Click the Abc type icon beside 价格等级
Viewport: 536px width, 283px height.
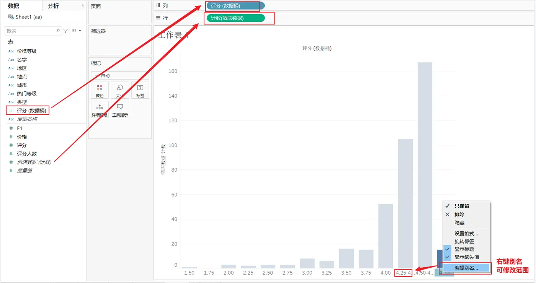11,51
